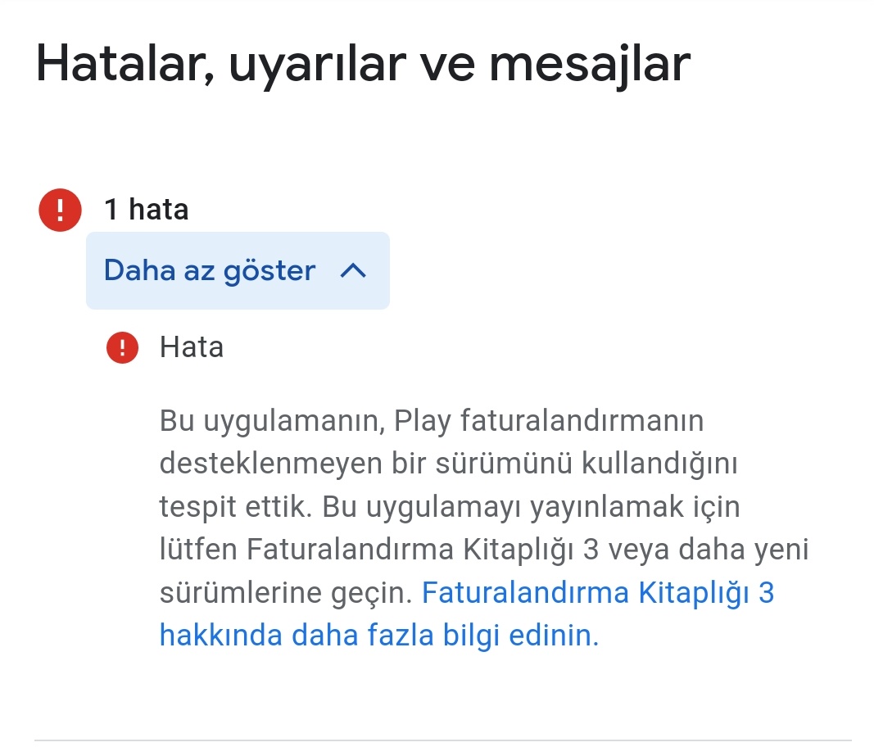Click the 1 hata count label
Viewport: 874px width, 756px height.
[x=147, y=210]
